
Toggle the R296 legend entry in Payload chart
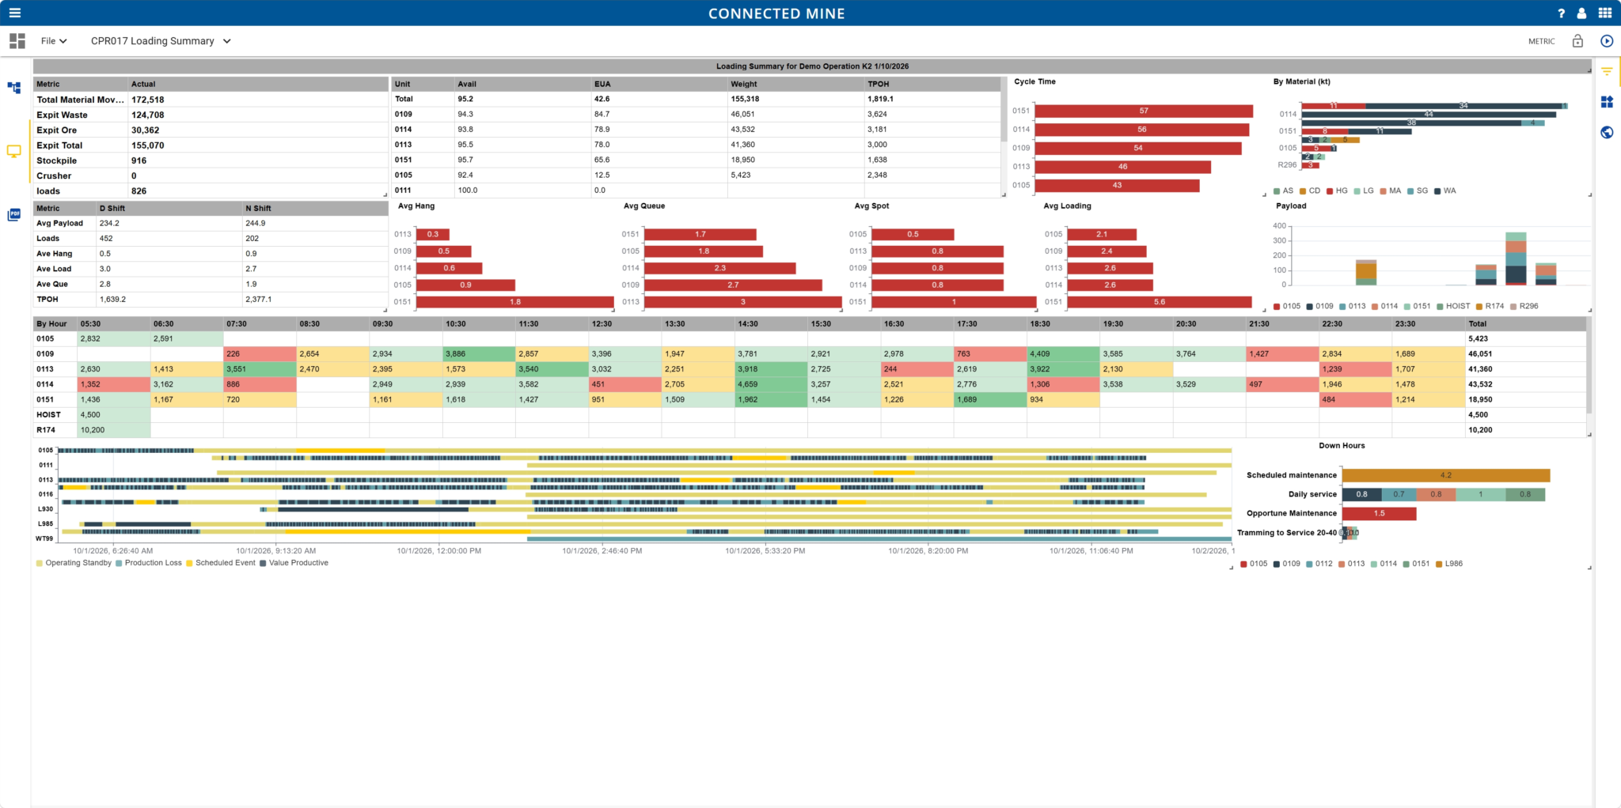tap(1524, 306)
